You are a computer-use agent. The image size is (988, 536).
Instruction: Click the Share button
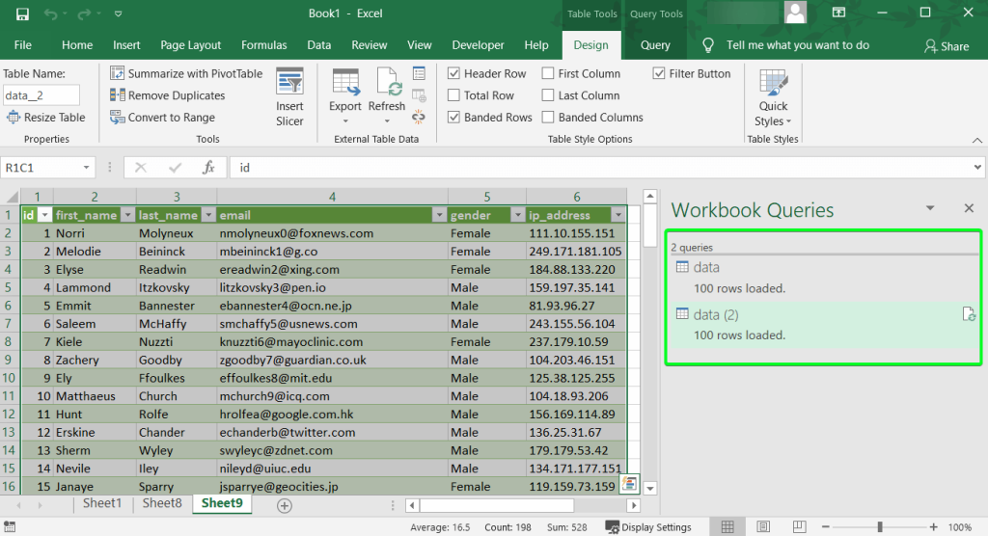click(947, 46)
